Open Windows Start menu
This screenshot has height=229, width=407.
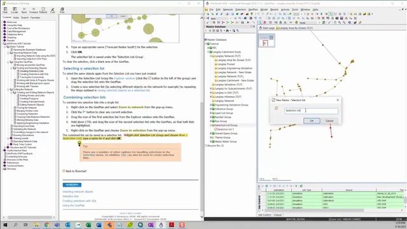[5, 225]
